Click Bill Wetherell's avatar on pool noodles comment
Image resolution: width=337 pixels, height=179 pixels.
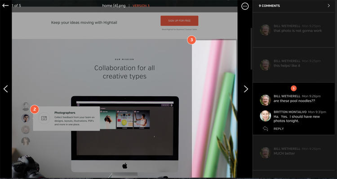(265, 100)
